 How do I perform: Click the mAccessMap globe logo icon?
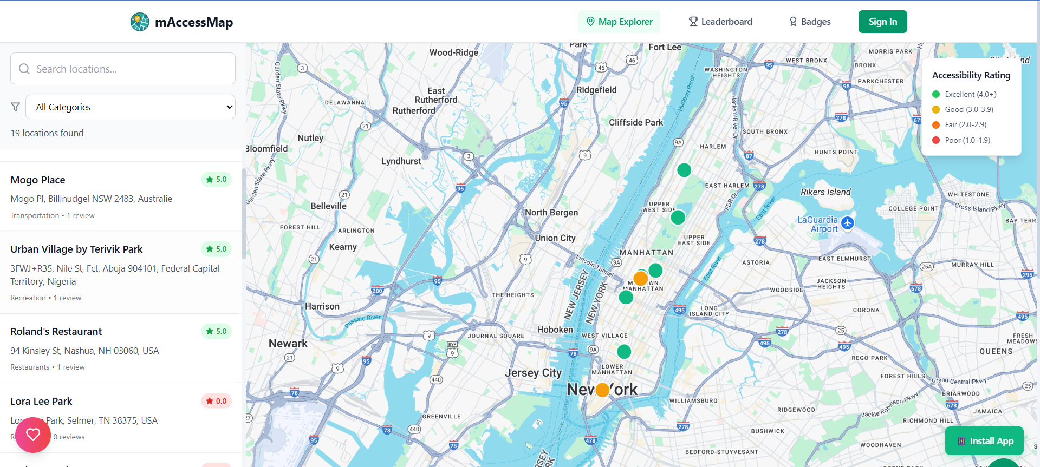pos(140,22)
